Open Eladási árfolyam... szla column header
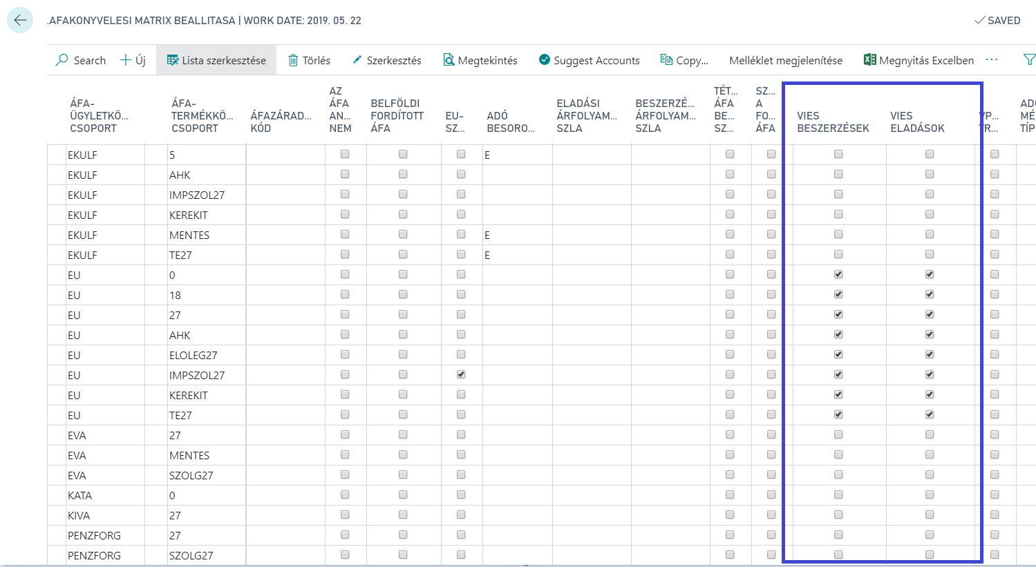Image resolution: width=1036 pixels, height=567 pixels. [587, 115]
